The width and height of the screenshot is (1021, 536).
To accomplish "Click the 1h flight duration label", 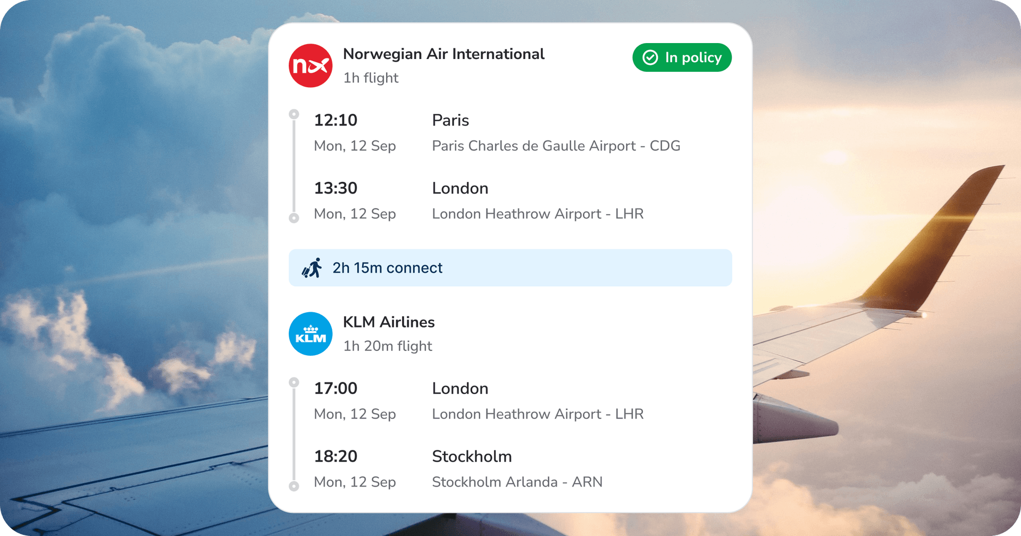I will point(371,78).
